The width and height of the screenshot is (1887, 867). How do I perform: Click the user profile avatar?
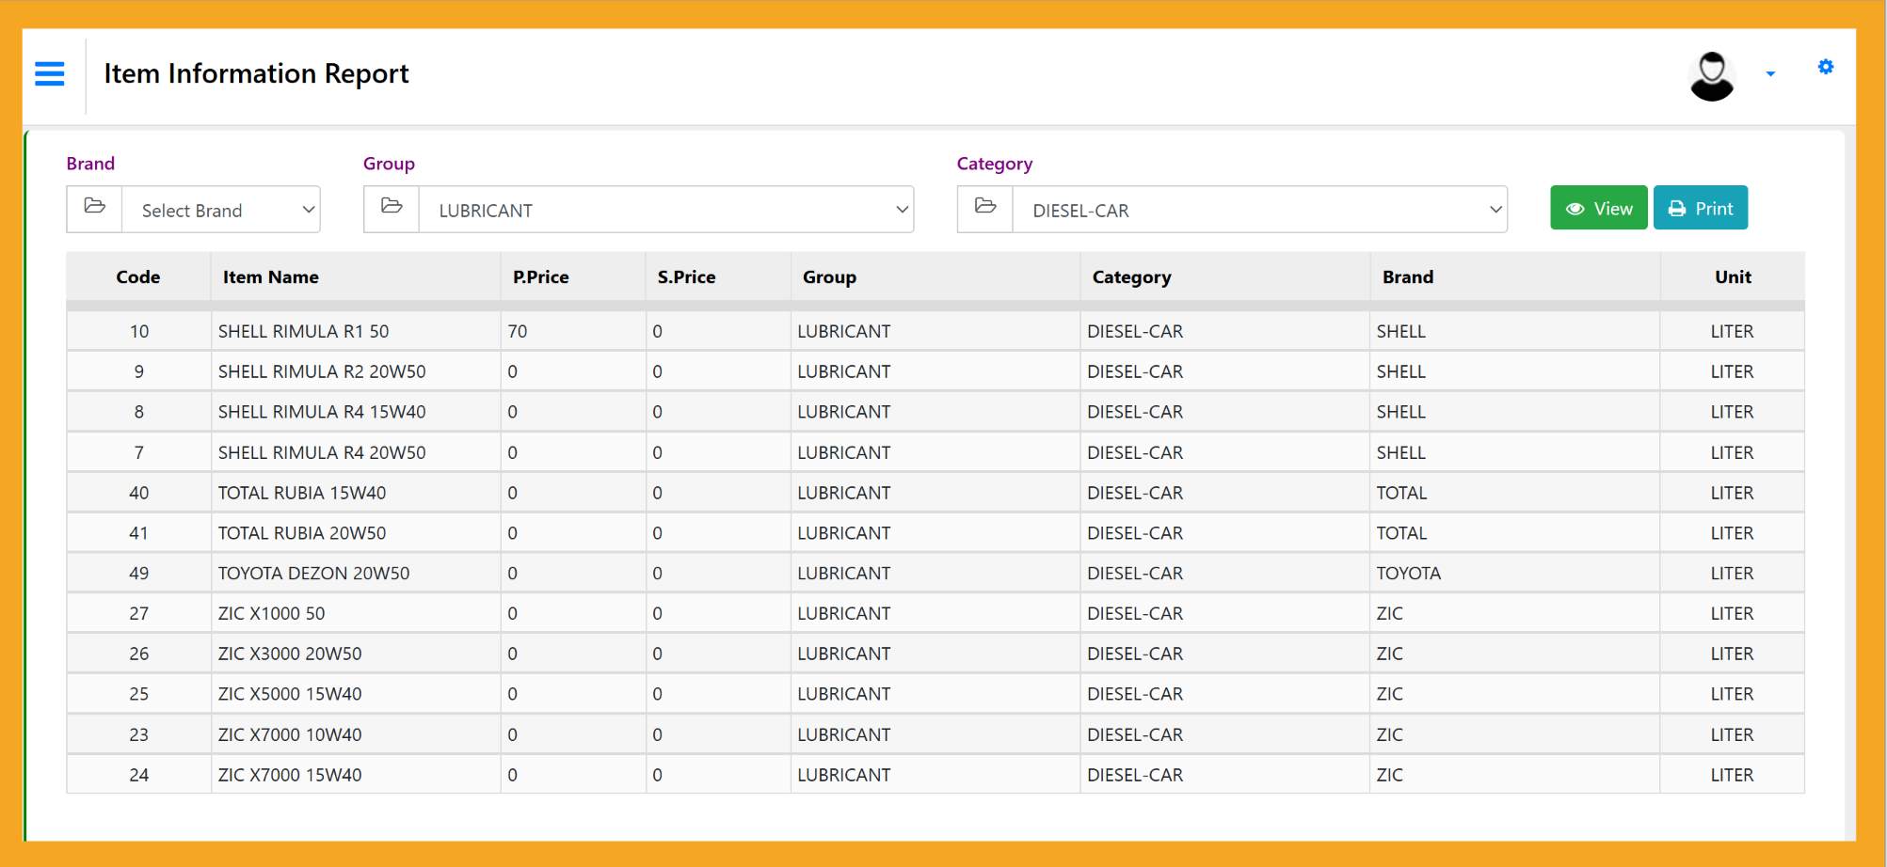tap(1711, 75)
